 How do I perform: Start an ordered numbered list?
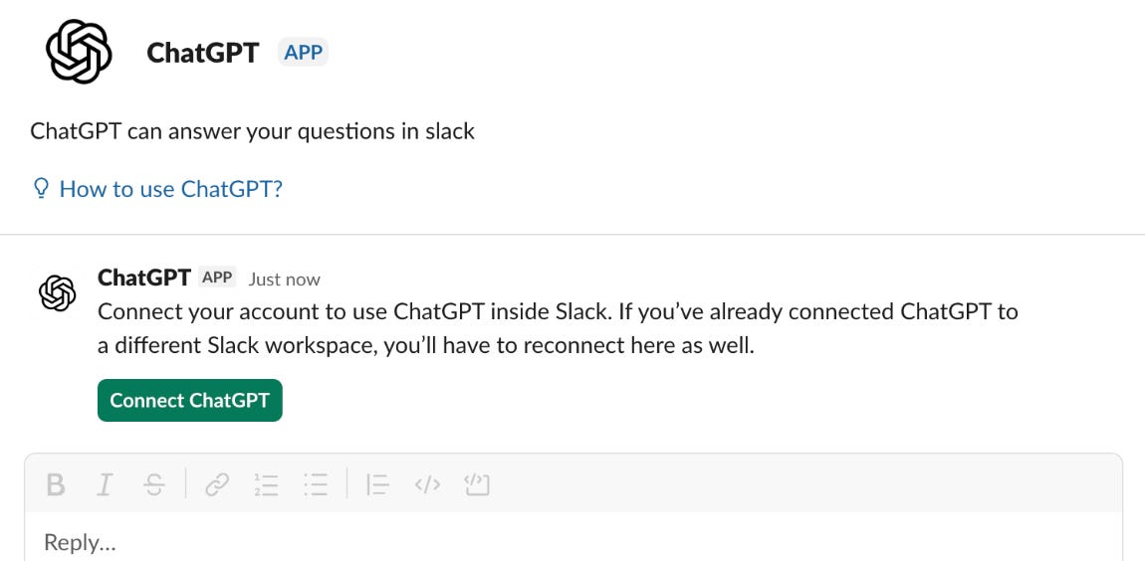pyautogui.click(x=266, y=484)
